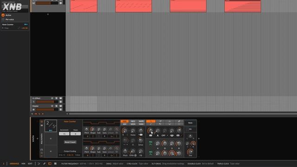Solo the Effect track
The height and width of the screenshot is (167, 297).
point(57,98)
